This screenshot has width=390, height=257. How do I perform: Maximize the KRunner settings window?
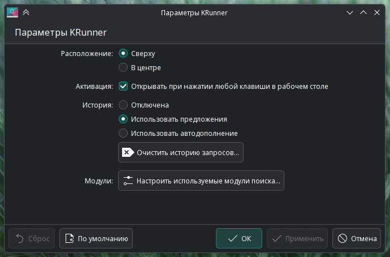click(x=363, y=12)
